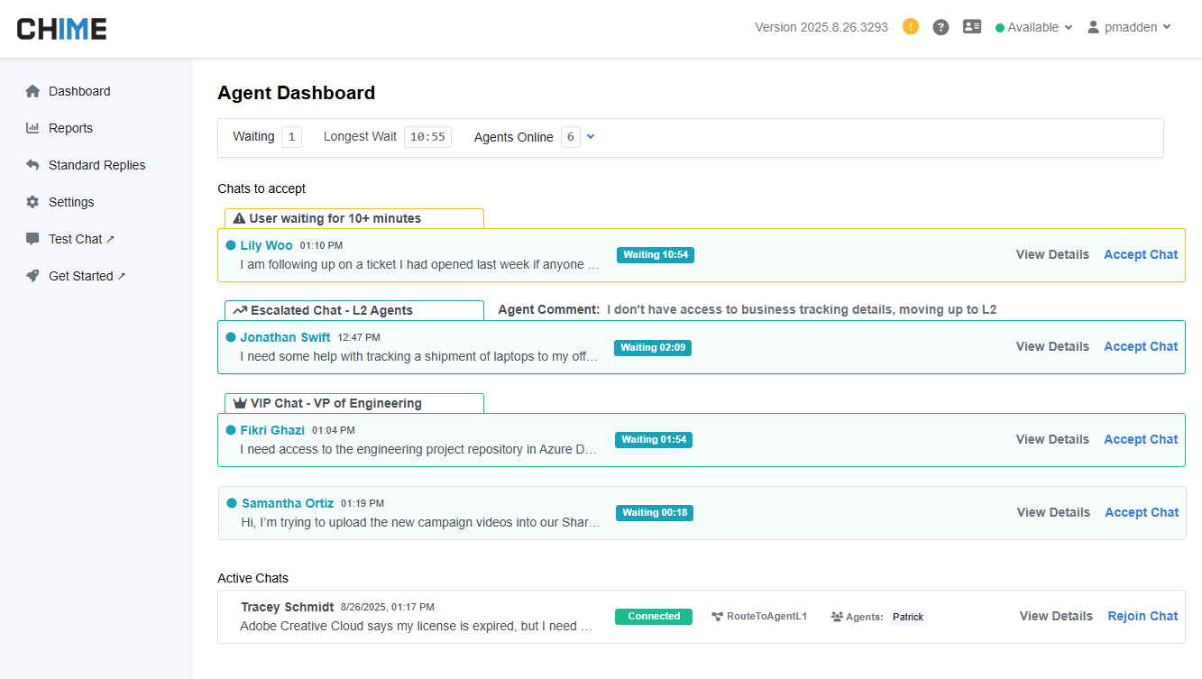Open the help question mark icon
This screenshot has height=679, width=1202.
click(940, 27)
